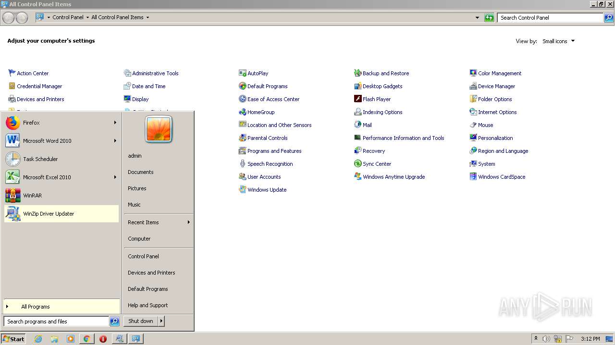615x345 pixels.
Task: Click the Date and Time icon
Action: point(127,86)
